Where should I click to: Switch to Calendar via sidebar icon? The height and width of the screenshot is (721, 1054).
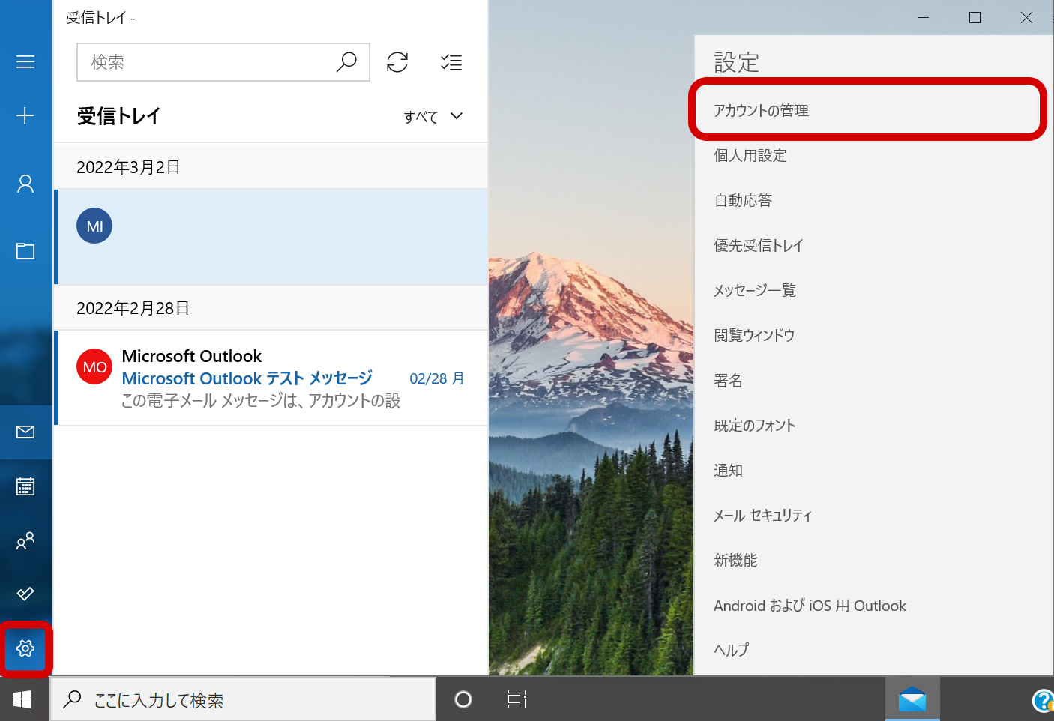[25, 486]
